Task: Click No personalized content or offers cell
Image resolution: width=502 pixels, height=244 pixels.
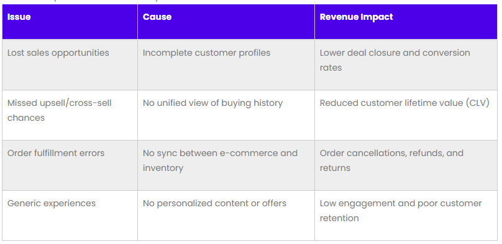Action: coord(226,216)
